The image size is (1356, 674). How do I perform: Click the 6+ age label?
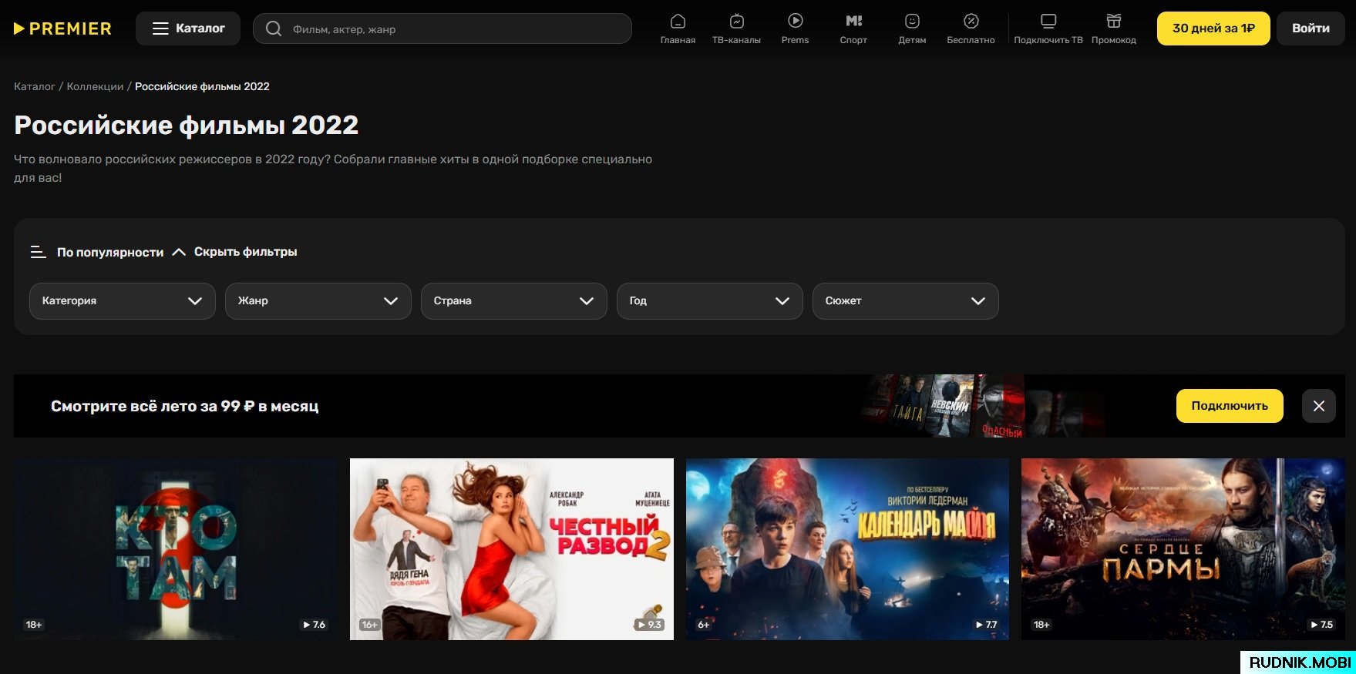click(x=704, y=625)
